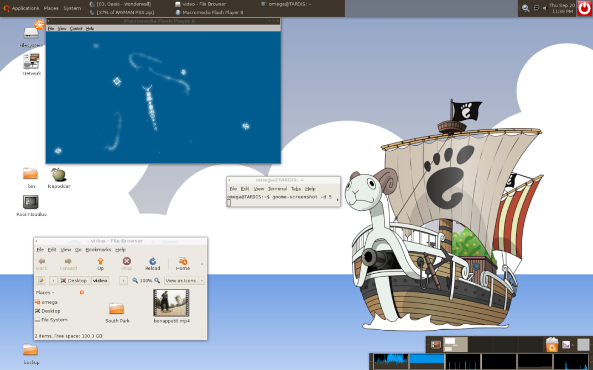Click the Stop icon in File Browser toolbar
This screenshot has height=370, width=593.
pos(127,261)
